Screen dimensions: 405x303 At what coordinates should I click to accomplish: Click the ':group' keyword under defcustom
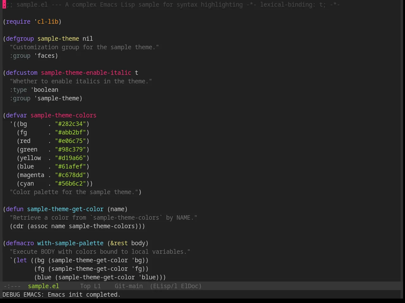coord(20,98)
